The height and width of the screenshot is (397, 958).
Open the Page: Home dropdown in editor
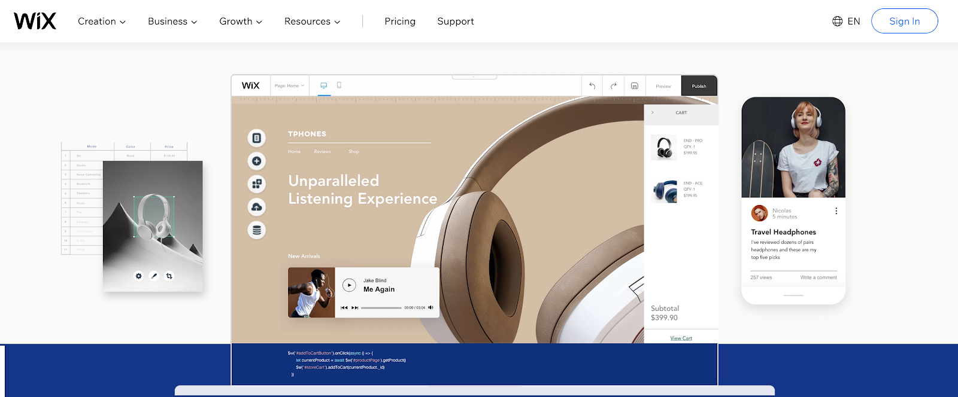point(290,85)
